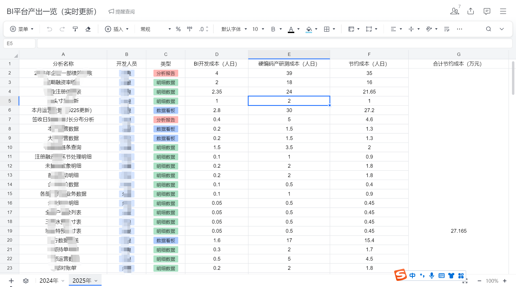Open the 菜单 menu
The image size is (516, 287).
22,29
